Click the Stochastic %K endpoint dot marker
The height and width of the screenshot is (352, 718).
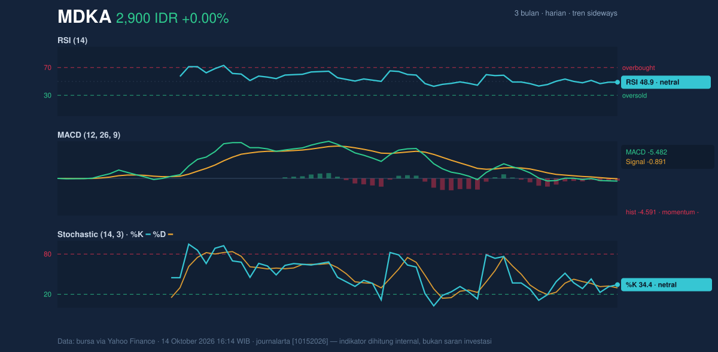click(617, 285)
